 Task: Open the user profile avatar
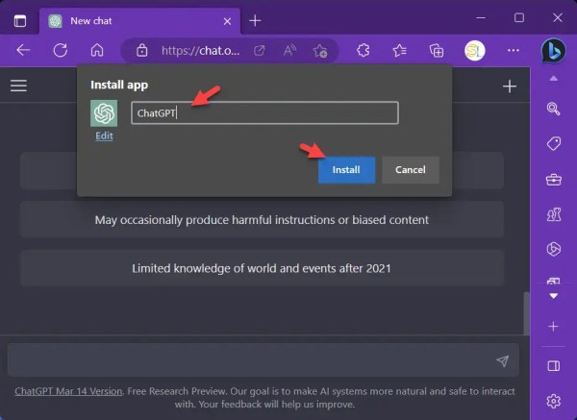click(474, 50)
